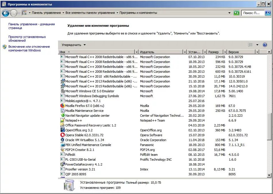Go back with the blue arrow button
This screenshot has height=194, width=273.
point(5,13)
